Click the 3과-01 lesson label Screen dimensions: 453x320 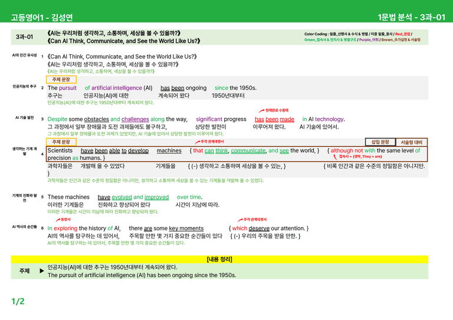(24, 37)
